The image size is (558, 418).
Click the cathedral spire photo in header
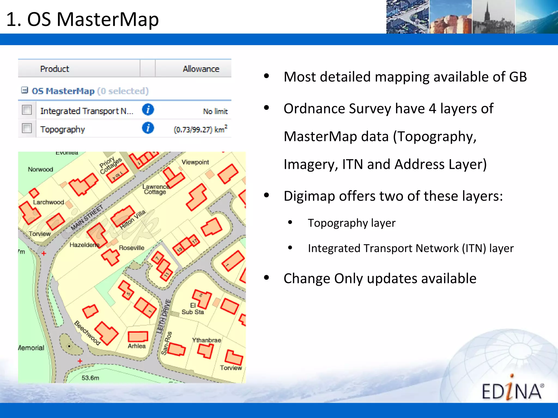coord(494,17)
